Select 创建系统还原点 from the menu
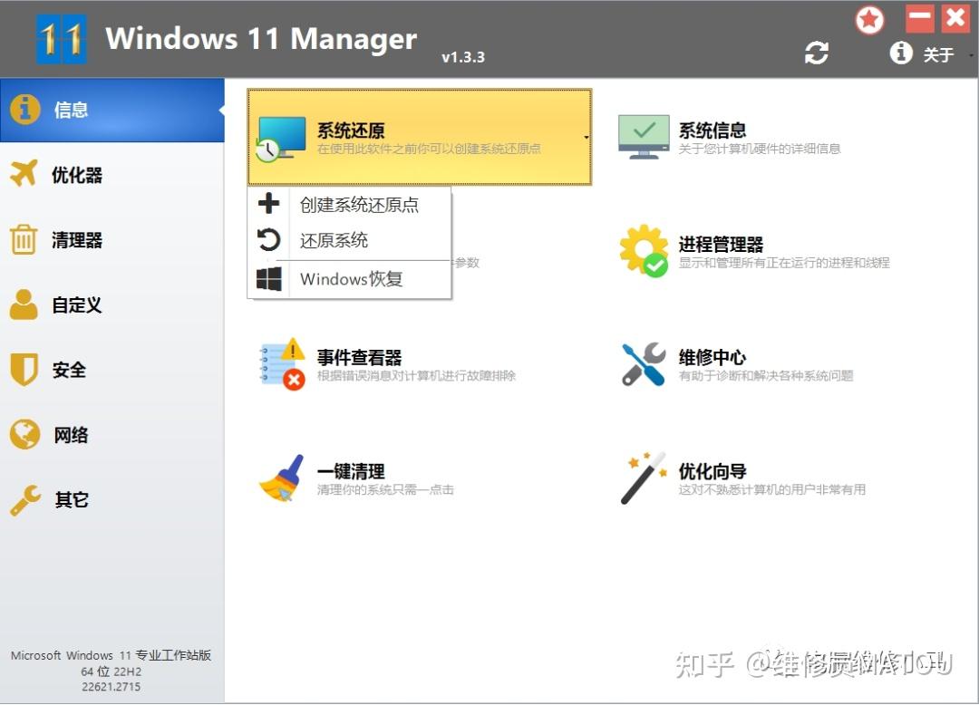This screenshot has width=979, height=705. [357, 205]
